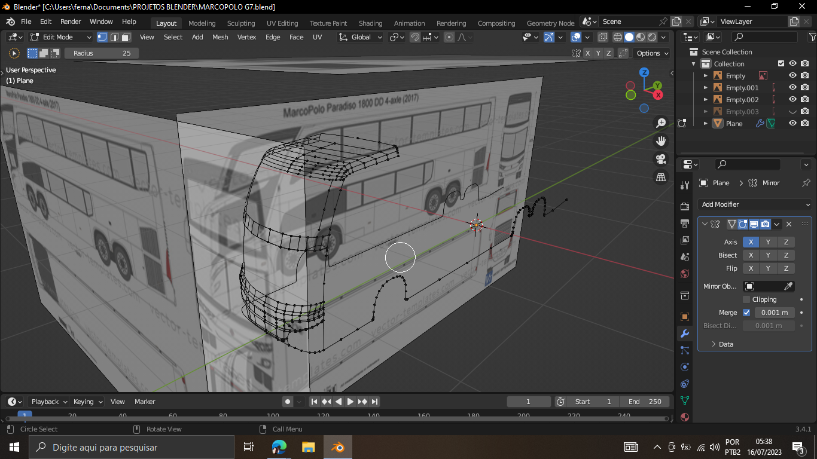Image resolution: width=817 pixels, height=459 pixels.
Task: Uncheck the Merge checkbox
Action: [x=746, y=313]
